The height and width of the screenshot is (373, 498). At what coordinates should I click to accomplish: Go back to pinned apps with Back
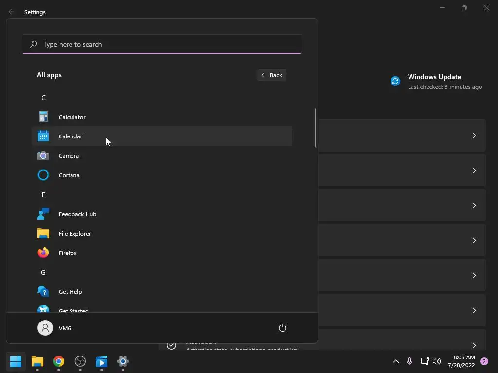[271, 75]
